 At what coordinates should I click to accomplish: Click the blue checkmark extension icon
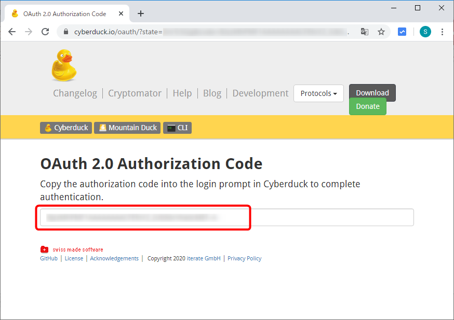(x=402, y=32)
